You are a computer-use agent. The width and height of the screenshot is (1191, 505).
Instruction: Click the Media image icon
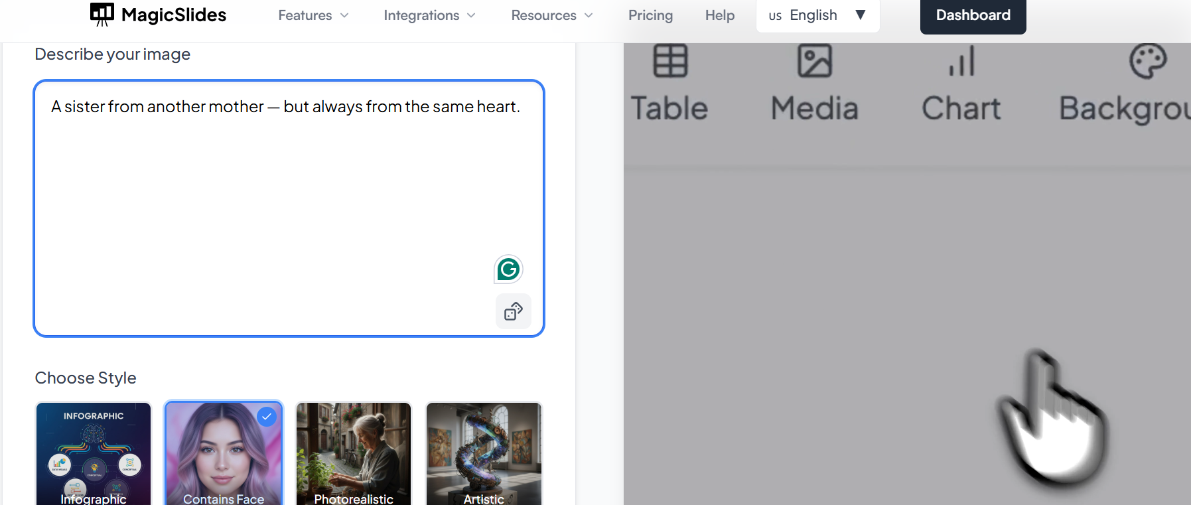coord(814,61)
